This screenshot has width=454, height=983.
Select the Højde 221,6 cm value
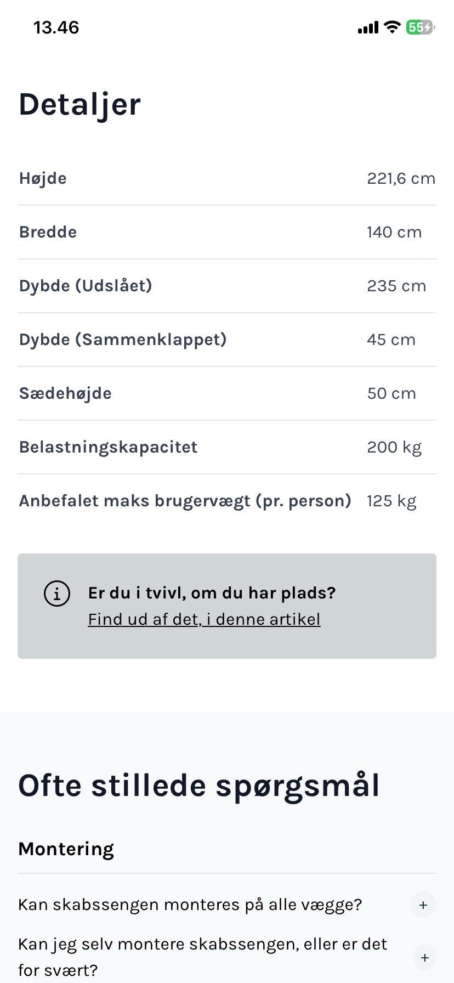point(401,178)
